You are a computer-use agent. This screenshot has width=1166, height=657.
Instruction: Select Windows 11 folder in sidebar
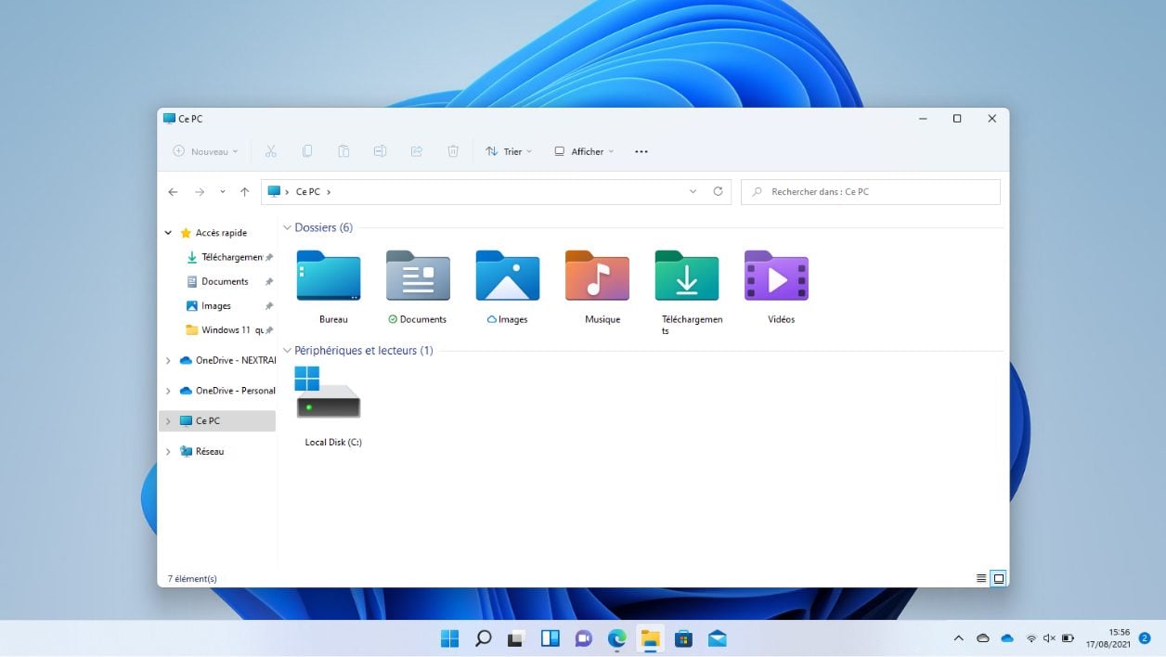click(229, 329)
